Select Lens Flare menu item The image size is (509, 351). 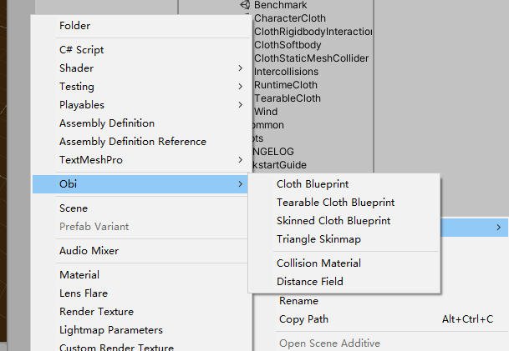click(84, 293)
